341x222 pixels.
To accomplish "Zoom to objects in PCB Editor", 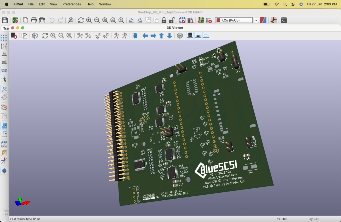I will [113, 20].
